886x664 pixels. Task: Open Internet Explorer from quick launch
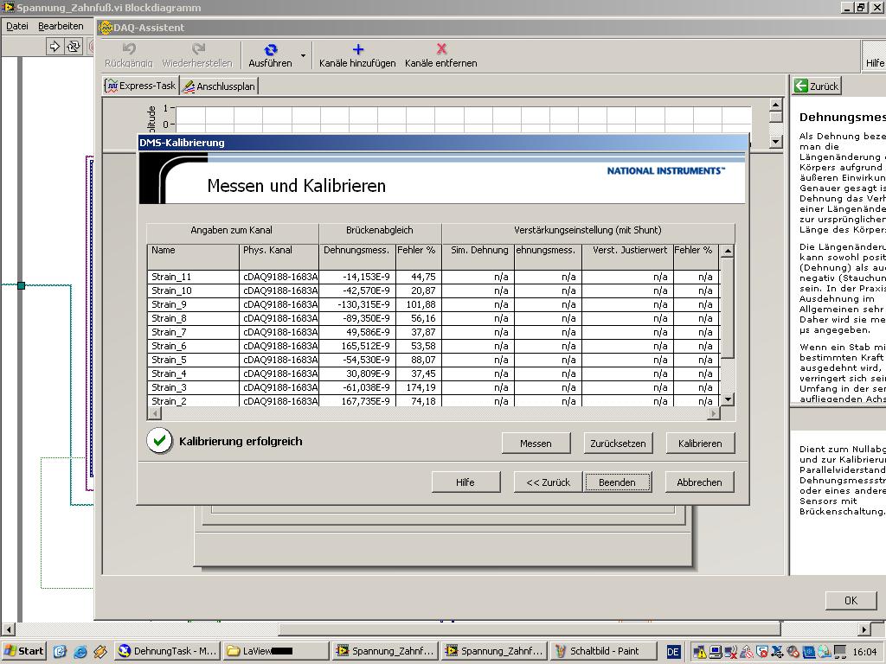[x=80, y=651]
